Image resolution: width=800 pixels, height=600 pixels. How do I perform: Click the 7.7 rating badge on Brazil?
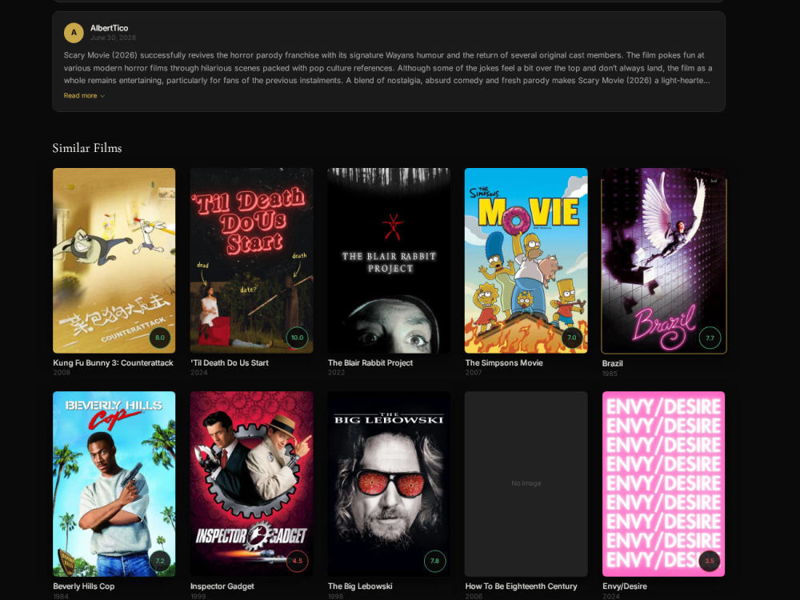[710, 338]
